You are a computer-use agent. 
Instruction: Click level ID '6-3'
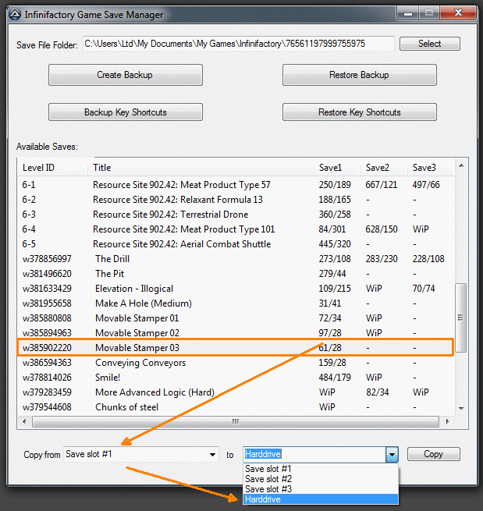click(x=29, y=215)
